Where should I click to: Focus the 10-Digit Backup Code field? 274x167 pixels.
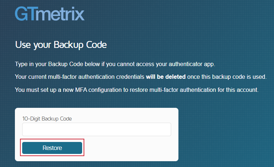pyautogui.click(x=96, y=129)
